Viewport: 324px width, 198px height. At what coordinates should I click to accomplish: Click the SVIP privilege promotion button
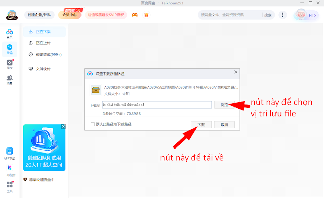[106, 15]
